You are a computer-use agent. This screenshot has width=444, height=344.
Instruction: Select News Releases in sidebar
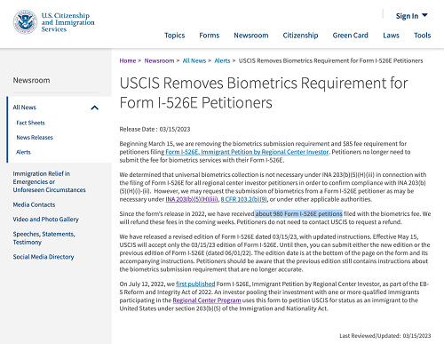(x=35, y=138)
